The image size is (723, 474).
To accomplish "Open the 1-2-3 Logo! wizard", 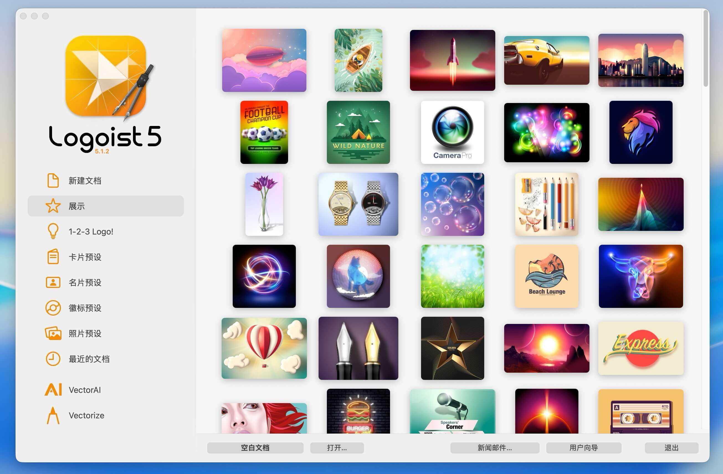I will [90, 231].
